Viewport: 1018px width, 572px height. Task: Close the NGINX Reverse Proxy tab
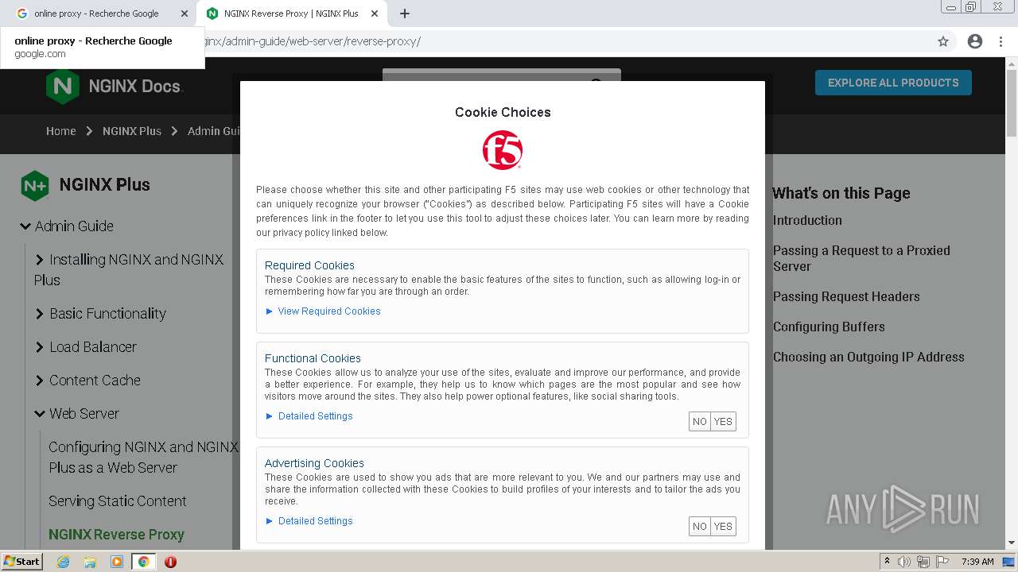click(x=375, y=14)
